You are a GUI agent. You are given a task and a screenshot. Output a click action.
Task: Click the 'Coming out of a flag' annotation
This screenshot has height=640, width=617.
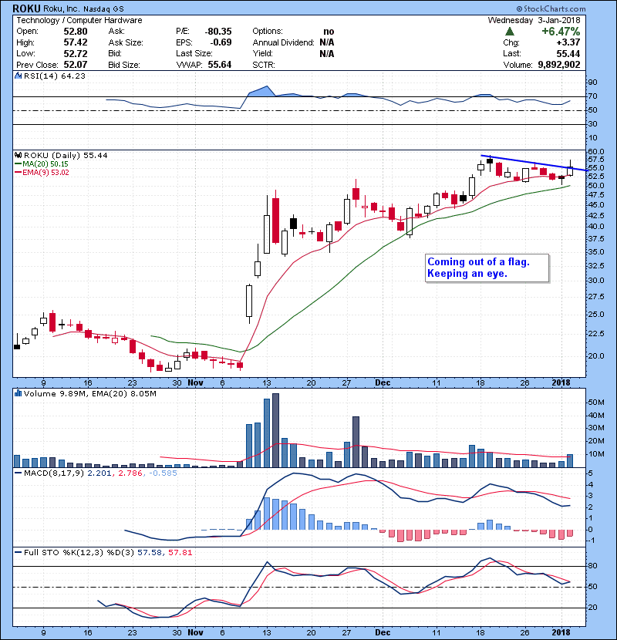coord(487,268)
